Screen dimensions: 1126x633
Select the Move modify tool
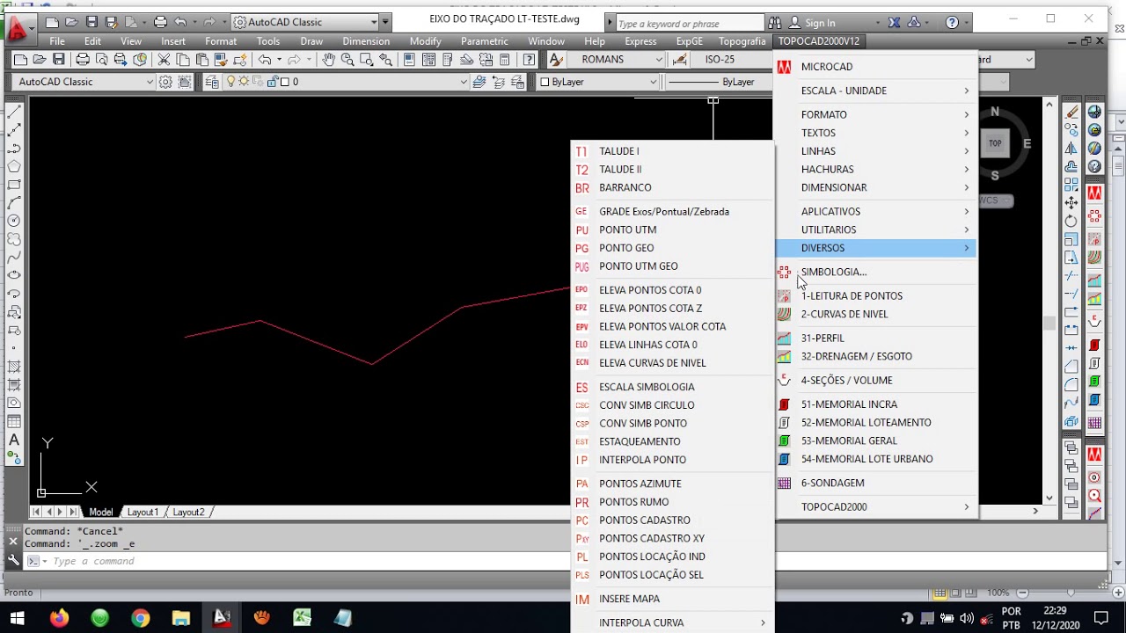tap(1071, 203)
